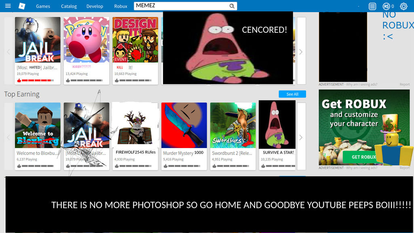Click the 'SURVIVE A STAR!' game title

pyautogui.click(x=278, y=153)
